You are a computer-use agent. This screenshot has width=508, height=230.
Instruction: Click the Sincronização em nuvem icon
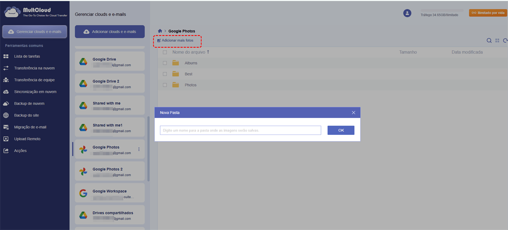point(6,92)
